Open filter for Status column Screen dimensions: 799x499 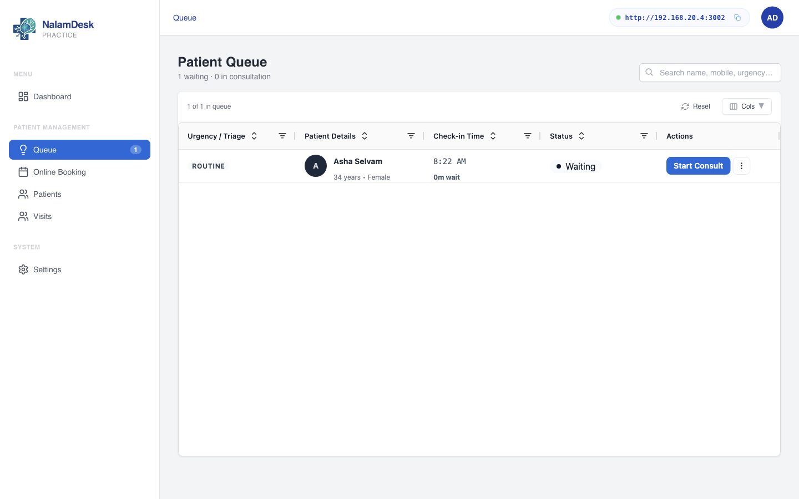[x=644, y=136]
